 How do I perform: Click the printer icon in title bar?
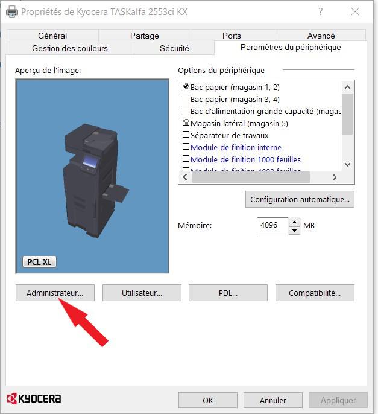[x=11, y=11]
